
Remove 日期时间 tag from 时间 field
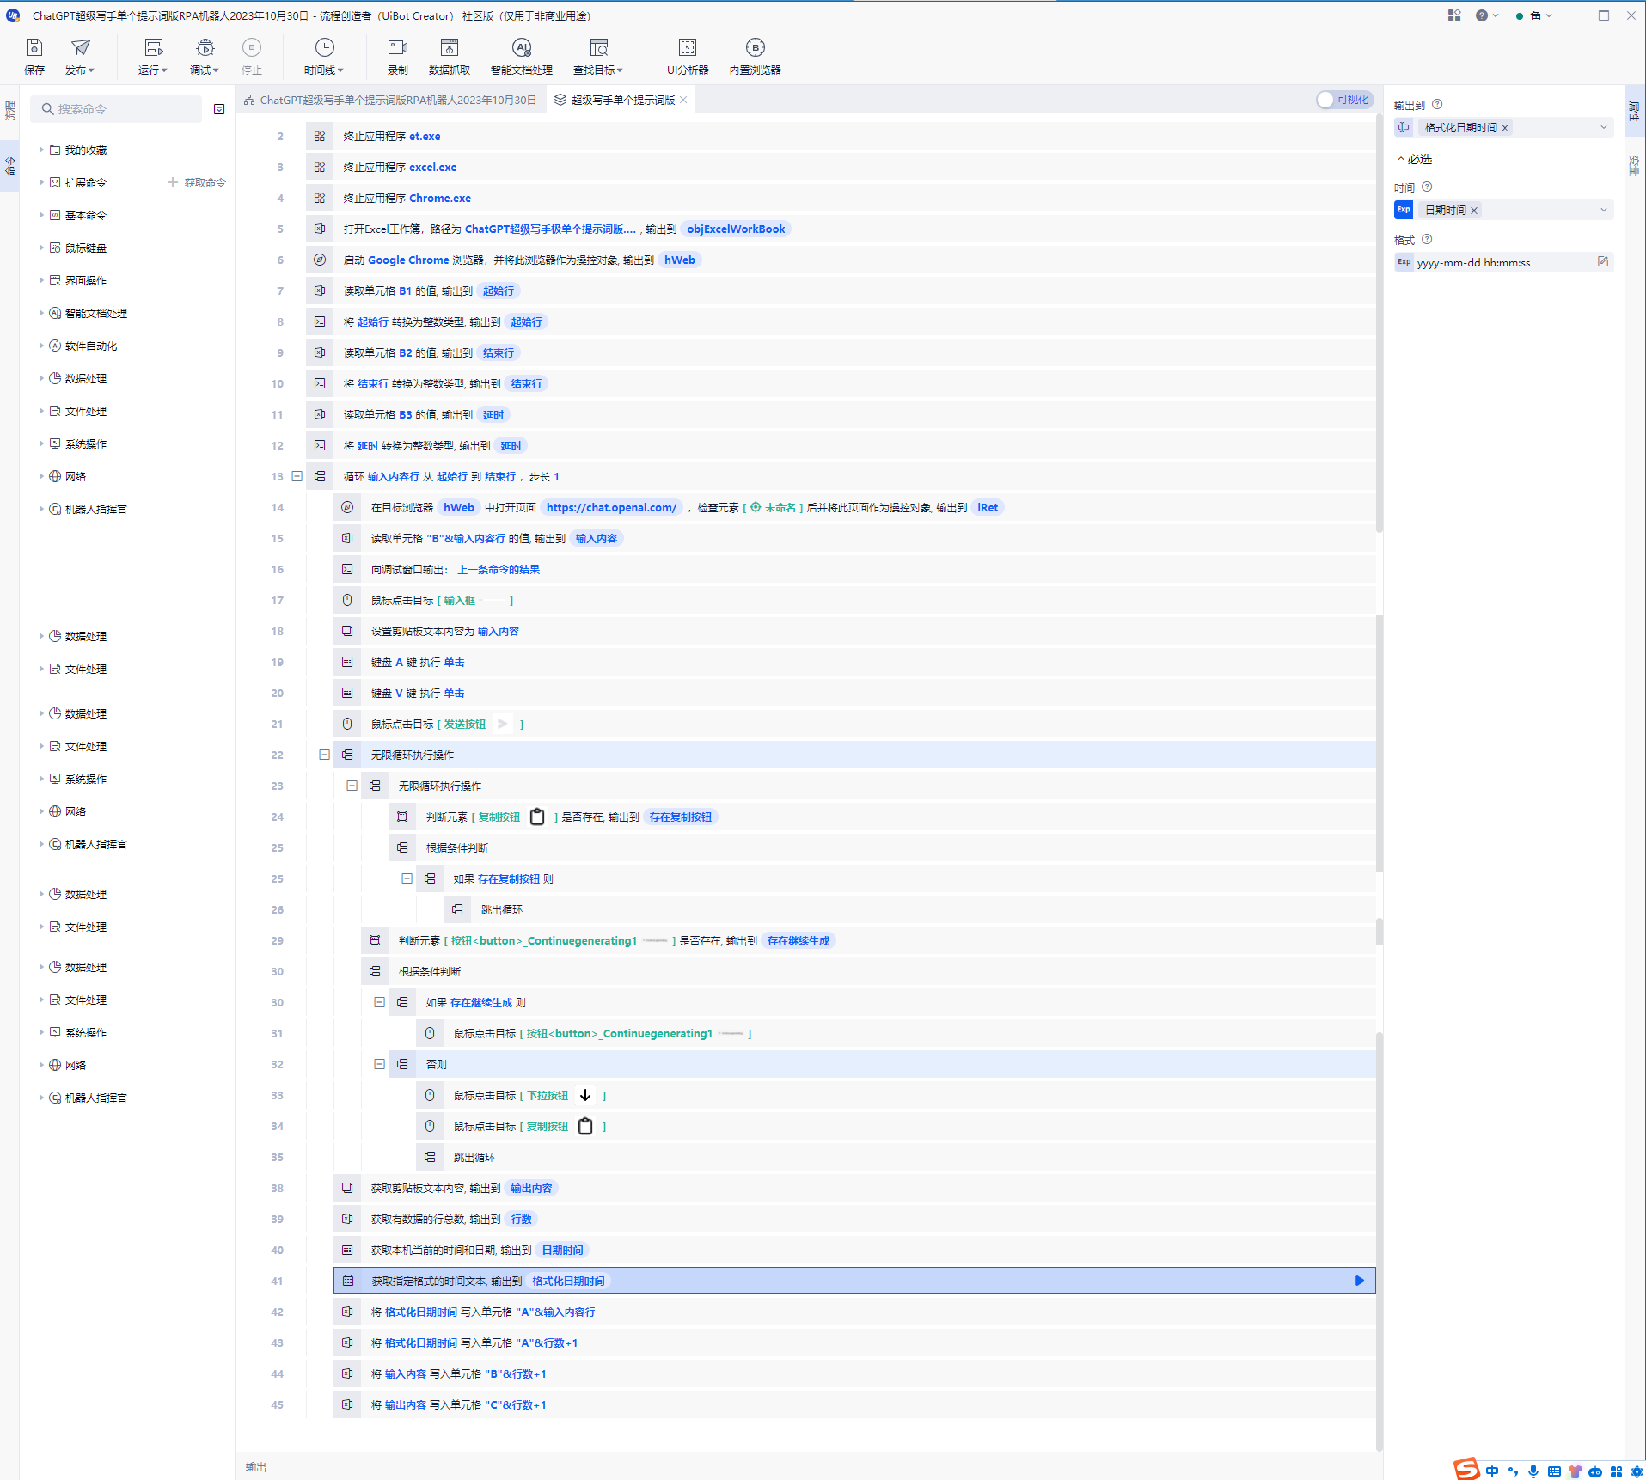[x=1474, y=211]
